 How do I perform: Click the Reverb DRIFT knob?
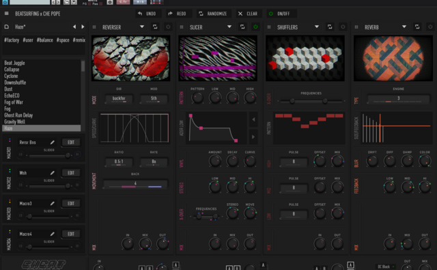click(x=372, y=161)
